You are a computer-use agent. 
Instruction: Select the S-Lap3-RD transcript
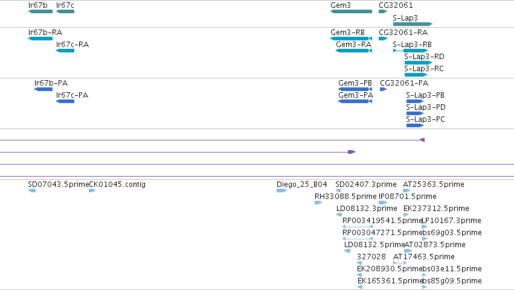coord(419,63)
